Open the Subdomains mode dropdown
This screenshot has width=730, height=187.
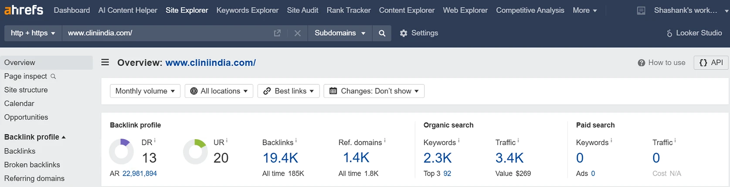(x=340, y=33)
